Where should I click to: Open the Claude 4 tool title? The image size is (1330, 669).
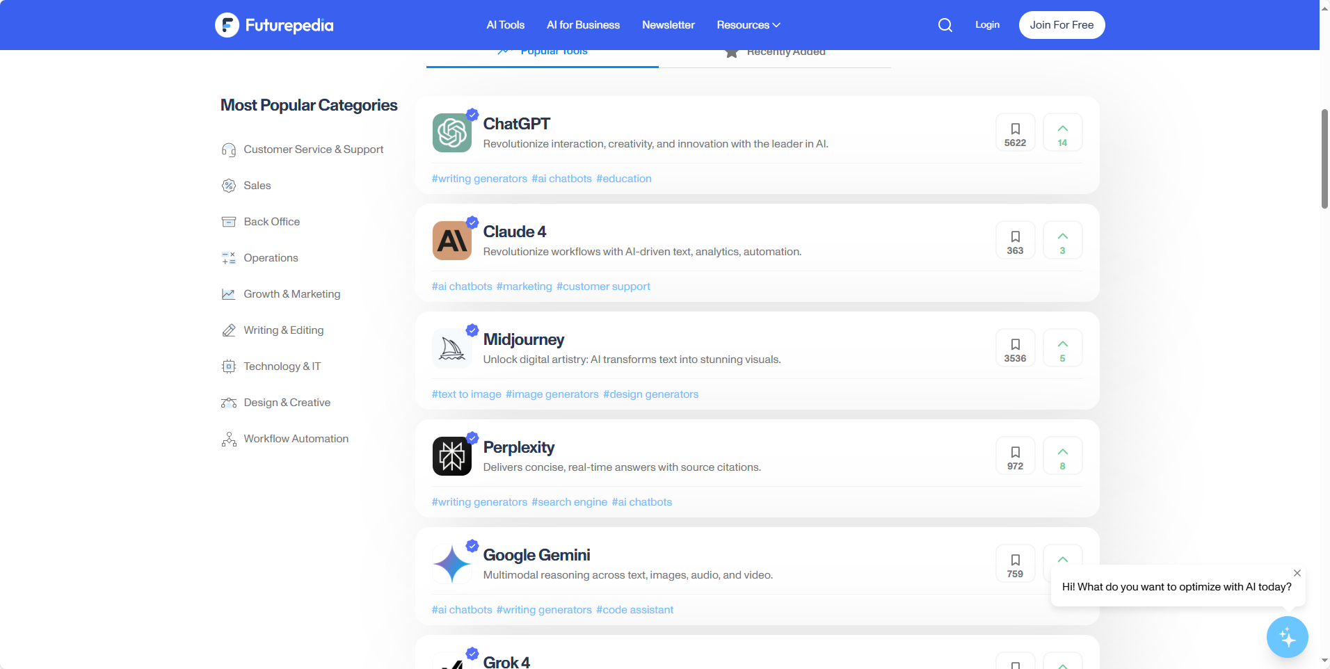(x=515, y=232)
